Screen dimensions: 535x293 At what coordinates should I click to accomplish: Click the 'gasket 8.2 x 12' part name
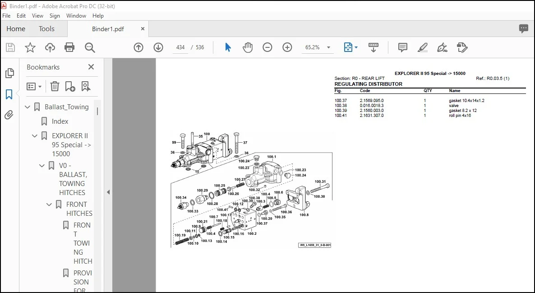[463, 111]
